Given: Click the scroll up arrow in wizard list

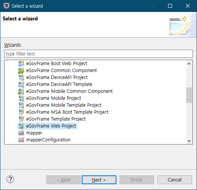Looking at the screenshot, I should (189, 64).
